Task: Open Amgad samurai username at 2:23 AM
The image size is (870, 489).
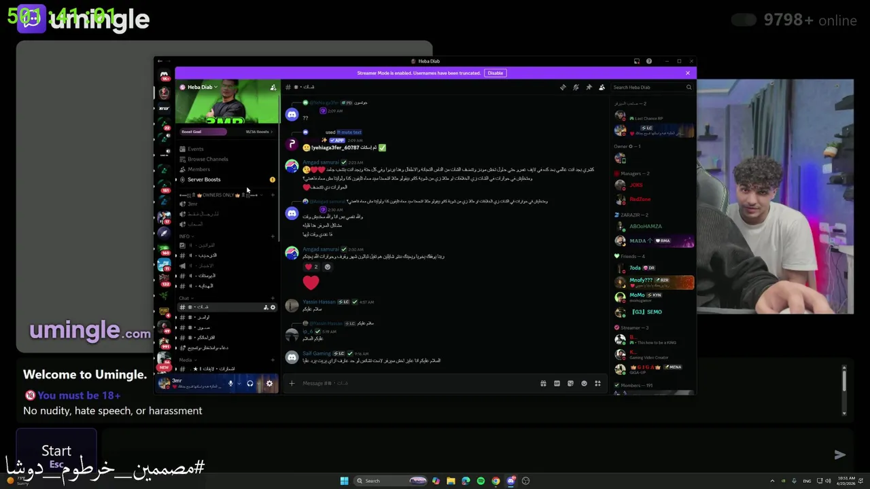Action: coord(321,162)
